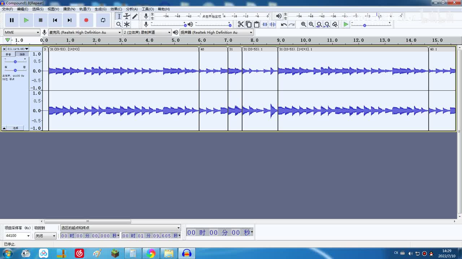Pause playback with the Pause button

coord(12,20)
